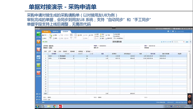The width and height of the screenshot is (193, 109).
Task: Open the dropdown arrow beside globe icon
Action: (171, 31)
